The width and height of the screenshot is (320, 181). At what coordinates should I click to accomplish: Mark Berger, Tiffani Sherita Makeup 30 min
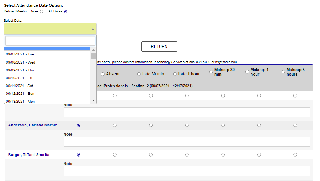tap(223, 155)
